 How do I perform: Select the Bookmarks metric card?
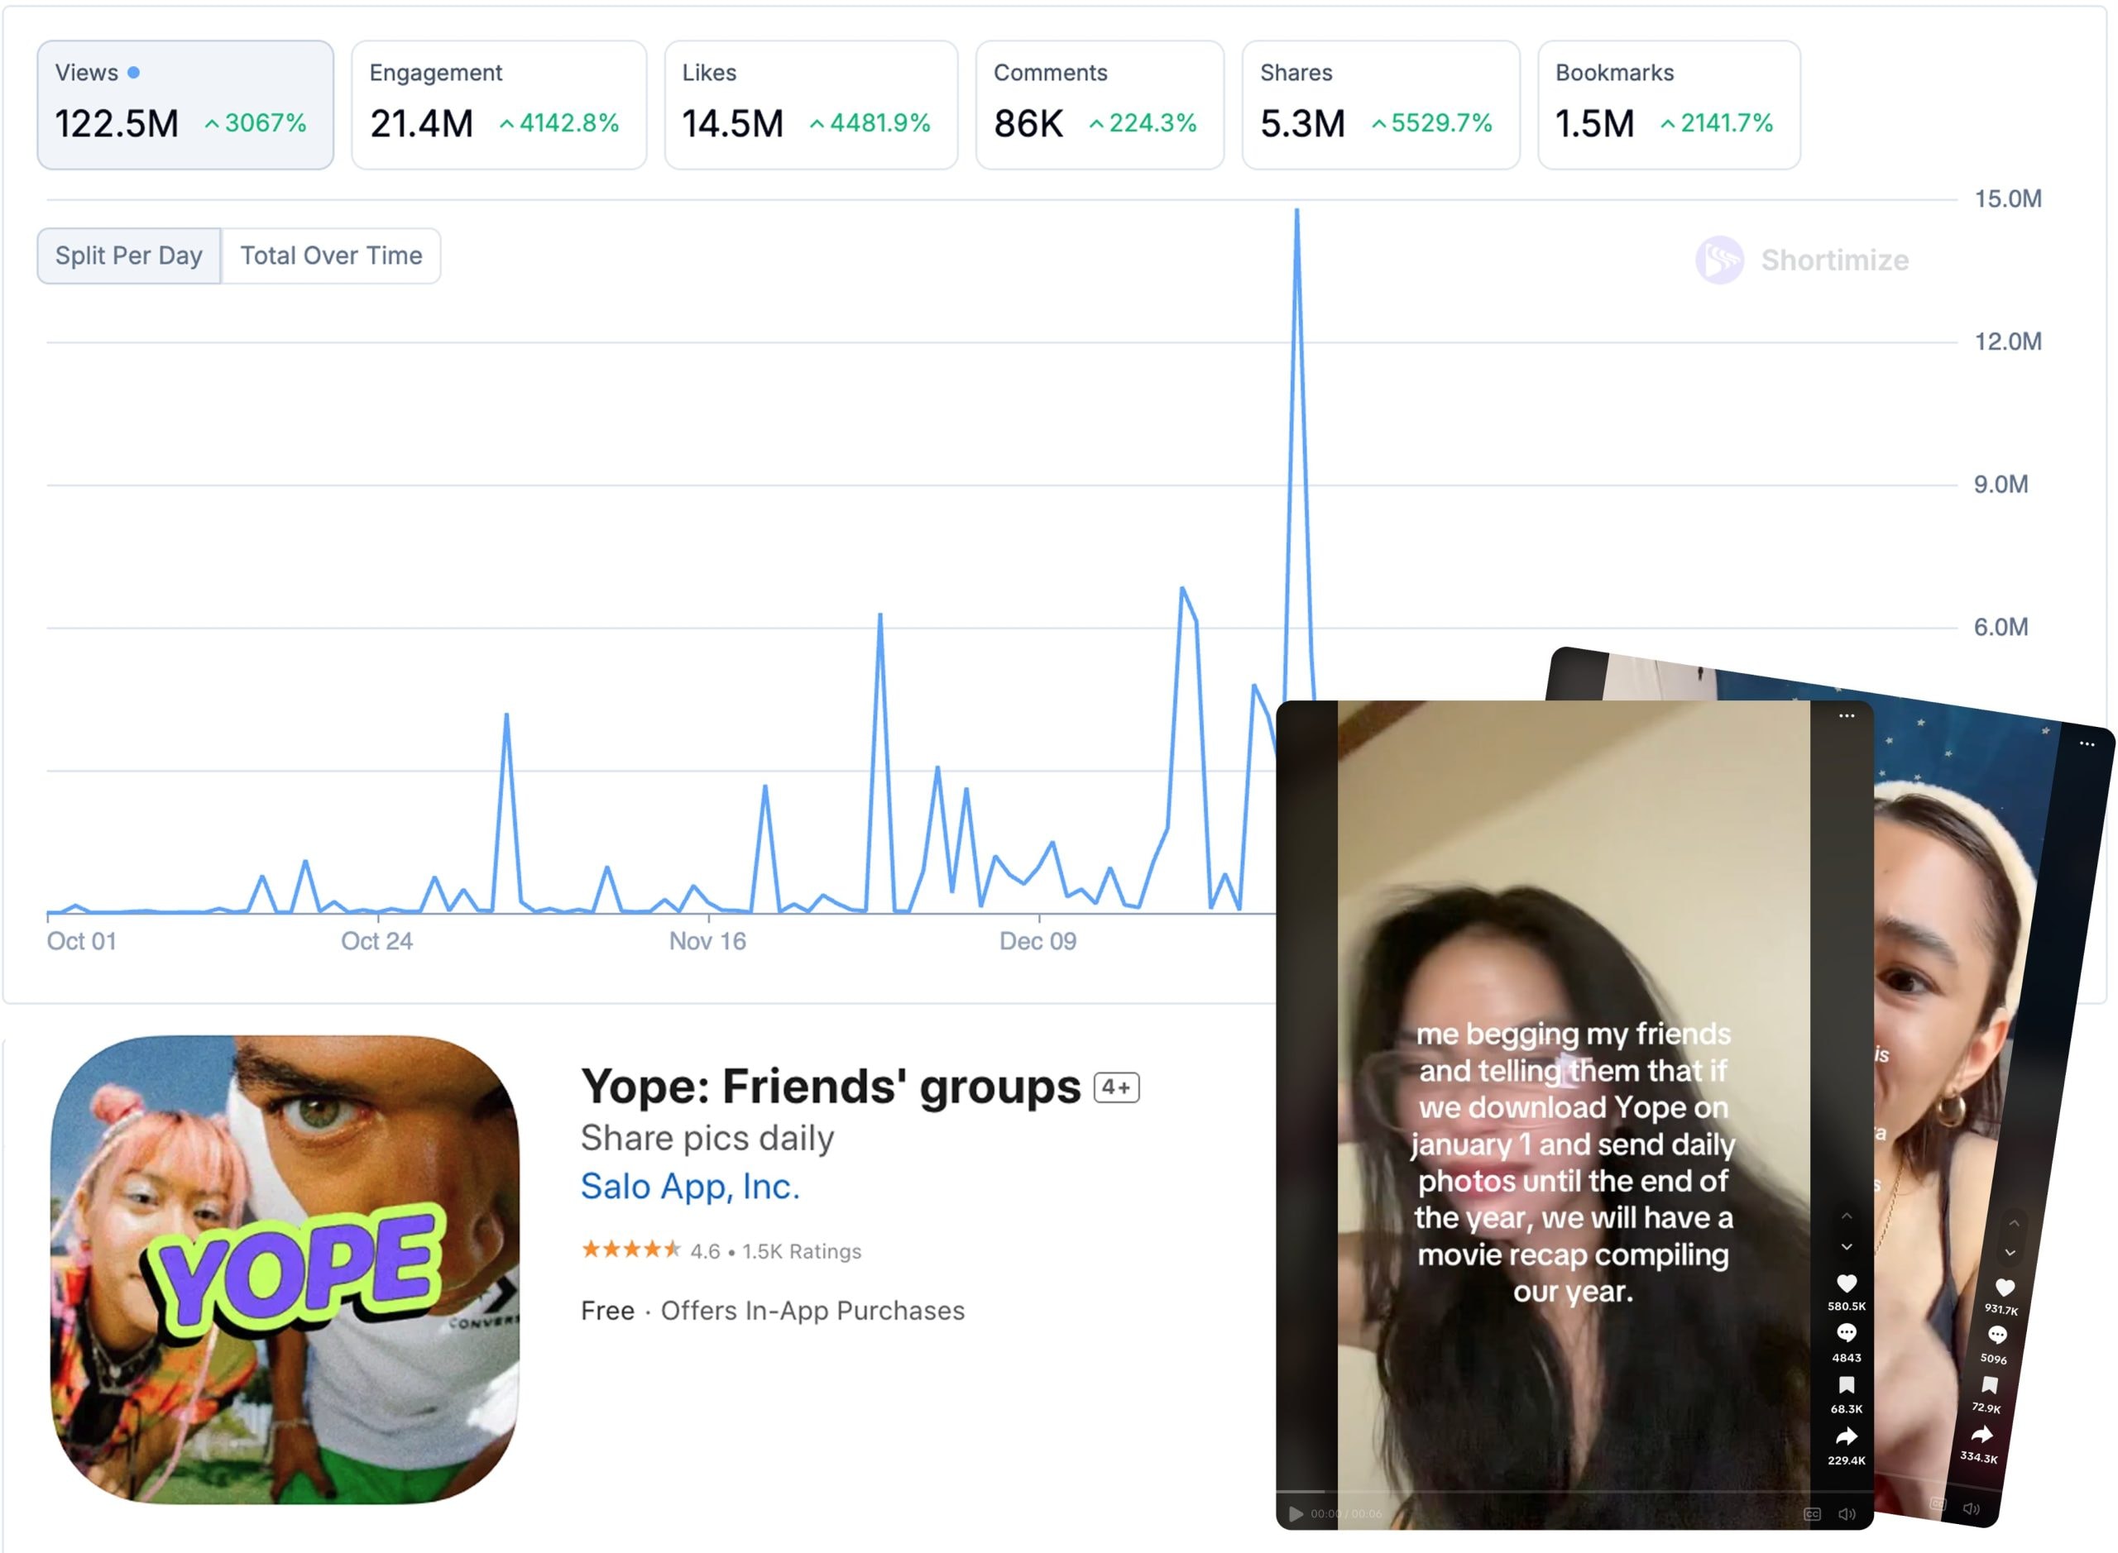(x=1669, y=104)
